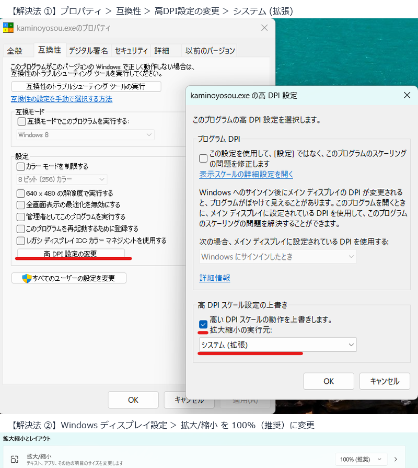Enable 互換モードでこのプログラムを実行する checkbox
This screenshot has width=418, height=468.
21,121
